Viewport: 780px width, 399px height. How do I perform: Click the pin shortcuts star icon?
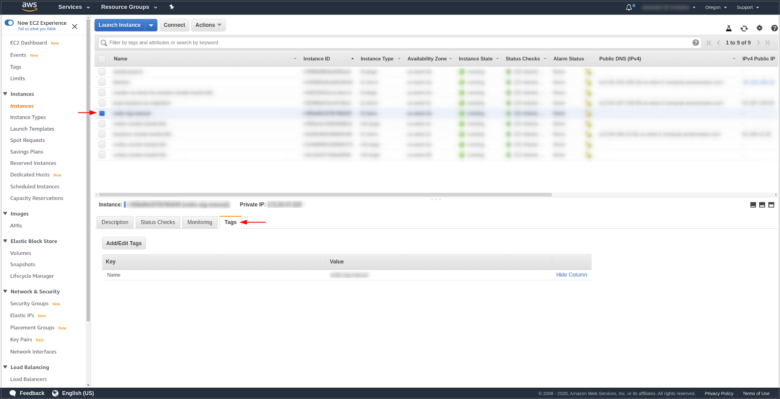tap(172, 7)
